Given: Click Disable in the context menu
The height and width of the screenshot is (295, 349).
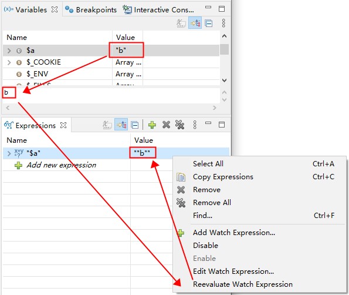Looking at the screenshot, I should (205, 246).
